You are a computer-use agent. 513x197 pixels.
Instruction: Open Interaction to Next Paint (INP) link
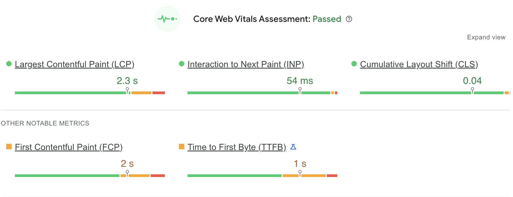pyautogui.click(x=246, y=64)
